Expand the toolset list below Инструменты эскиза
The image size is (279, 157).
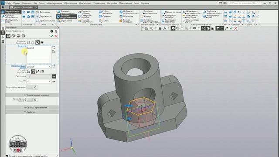coord(11,24)
